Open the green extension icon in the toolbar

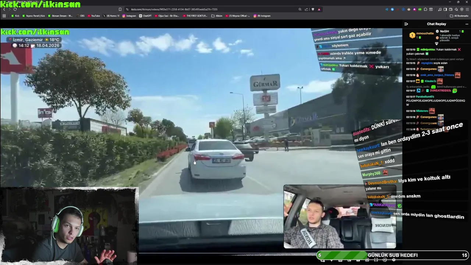click(x=420, y=9)
